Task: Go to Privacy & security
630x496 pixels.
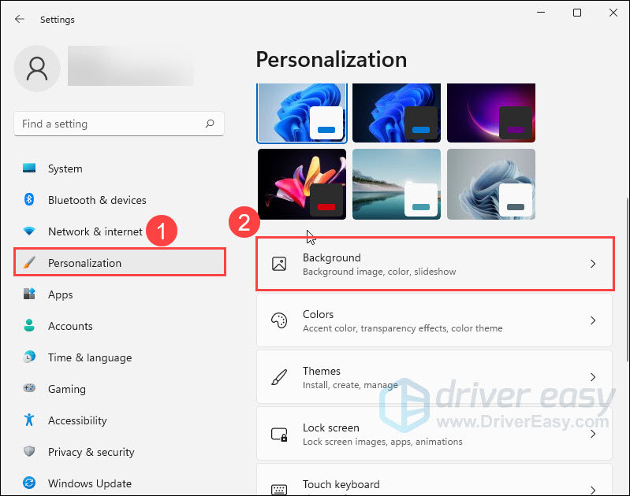Action: coord(119,451)
